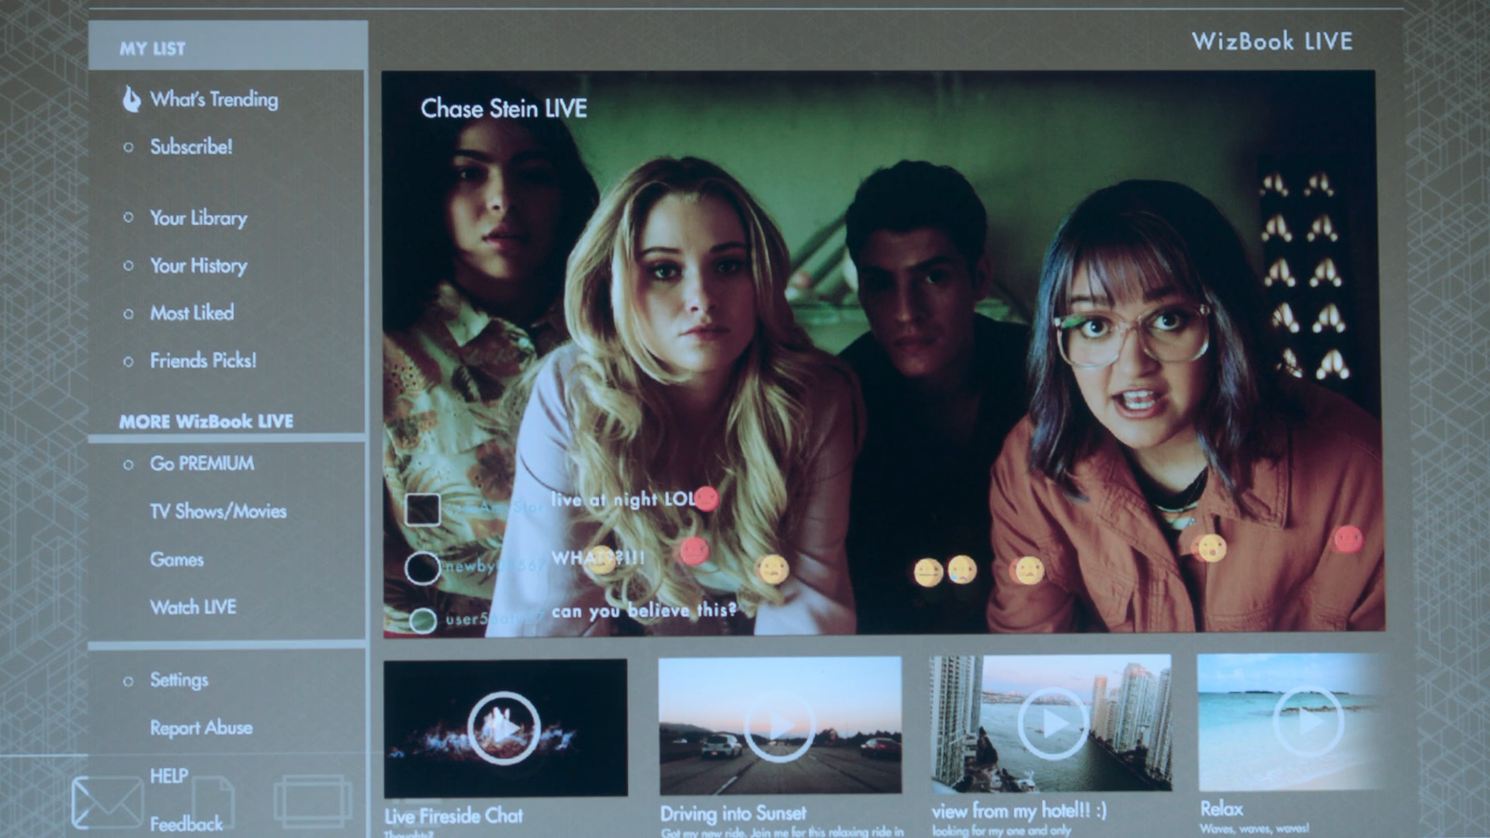Click the flame icon beside What's Trending
Image resolution: width=1490 pixels, height=838 pixels.
click(x=132, y=99)
